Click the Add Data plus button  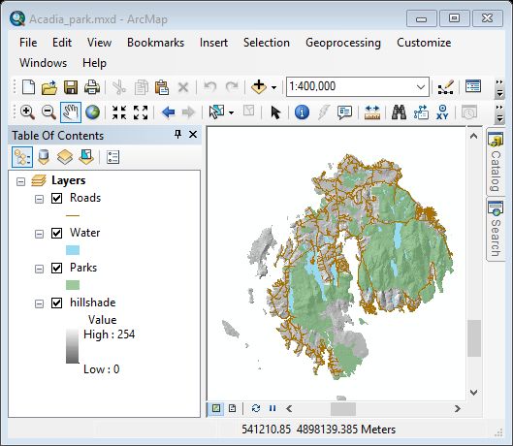click(259, 87)
